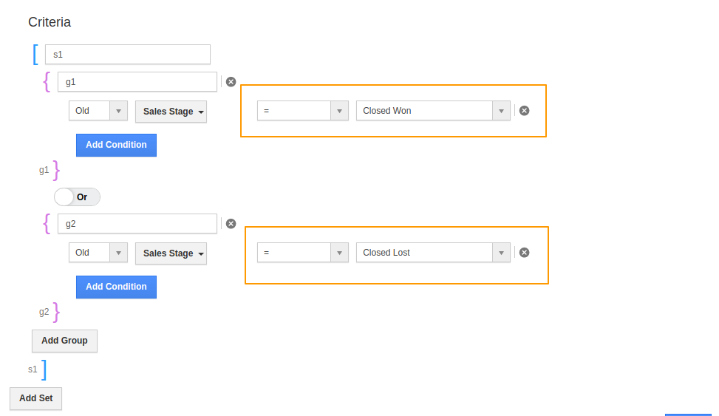Screen dimensions: 719x416
Task: Open the equals operator dropdown for Closed Lost
Action: [x=303, y=252]
